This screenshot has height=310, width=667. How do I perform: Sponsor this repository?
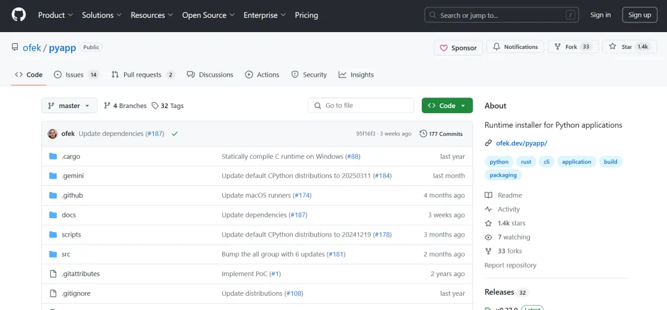coord(458,48)
